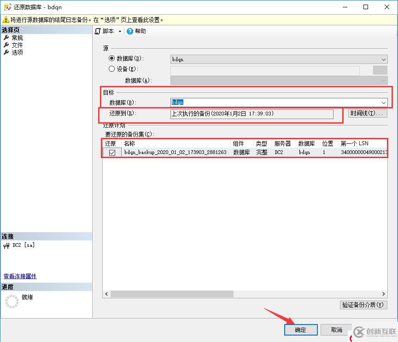
Task: Click the 名称 column header
Action: [176, 143]
